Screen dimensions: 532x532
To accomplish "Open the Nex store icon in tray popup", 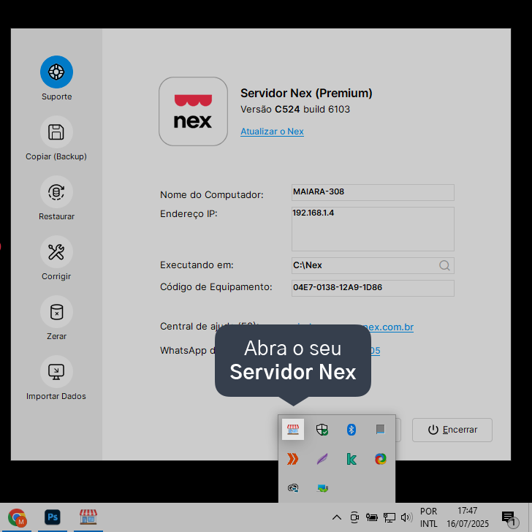I will click(293, 430).
